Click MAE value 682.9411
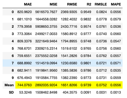Image resolution: width=127 pixels, height=98 pixels. [25, 70]
